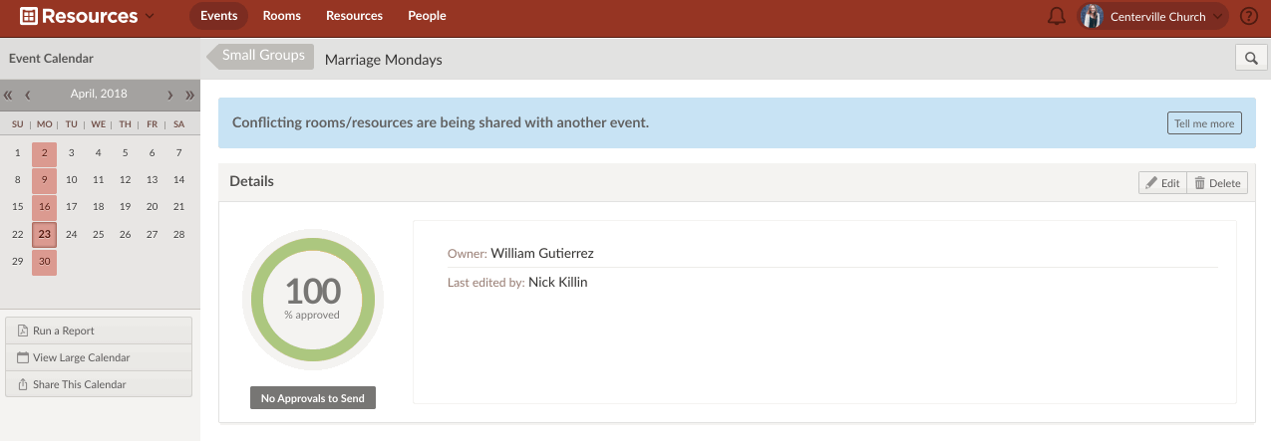Screen dimensions: 1271x441
Task: Select the Resources tab in navigation
Action: point(354,16)
